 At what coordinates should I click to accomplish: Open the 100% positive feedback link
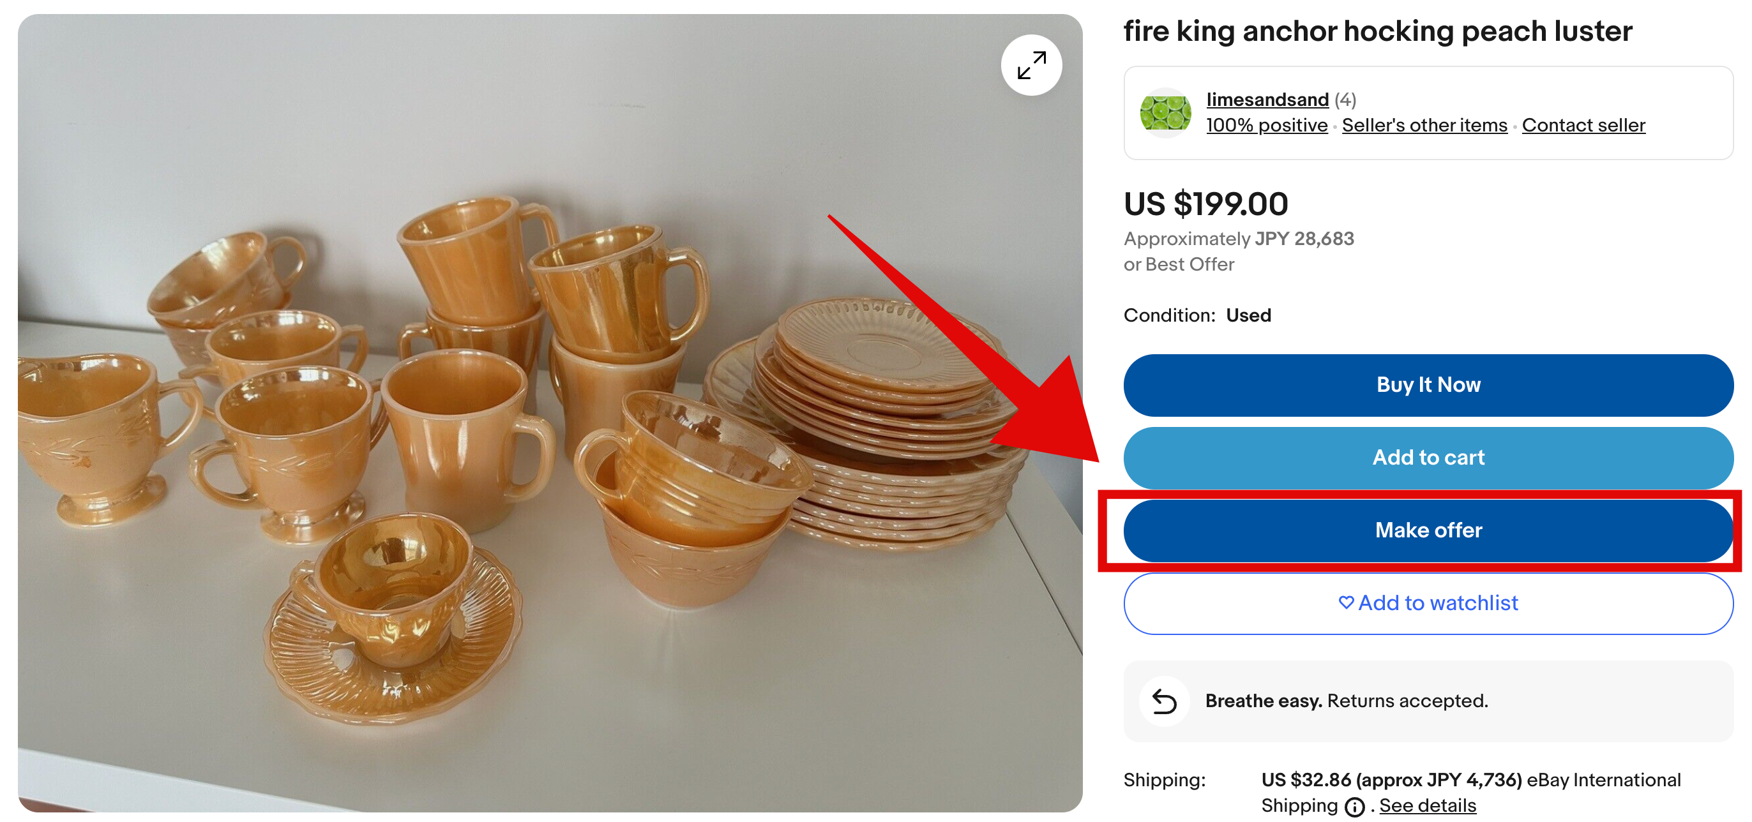tap(1266, 126)
